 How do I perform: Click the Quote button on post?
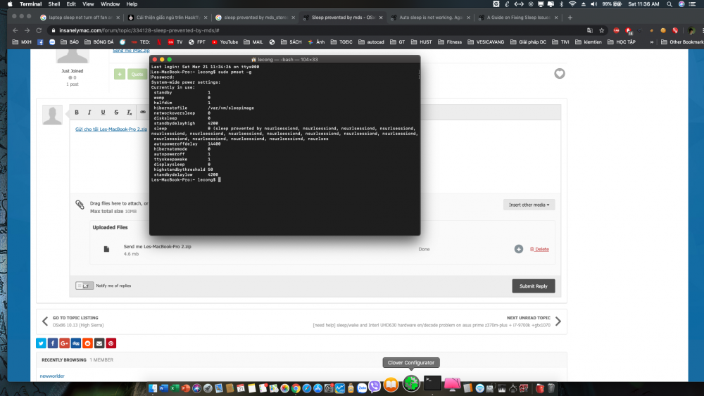coord(137,74)
